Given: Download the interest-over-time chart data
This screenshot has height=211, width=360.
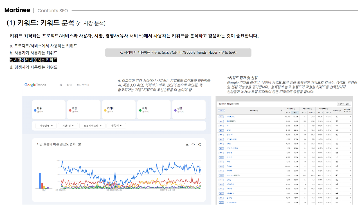Looking at the screenshot, I should pyautogui.click(x=187, y=144).
